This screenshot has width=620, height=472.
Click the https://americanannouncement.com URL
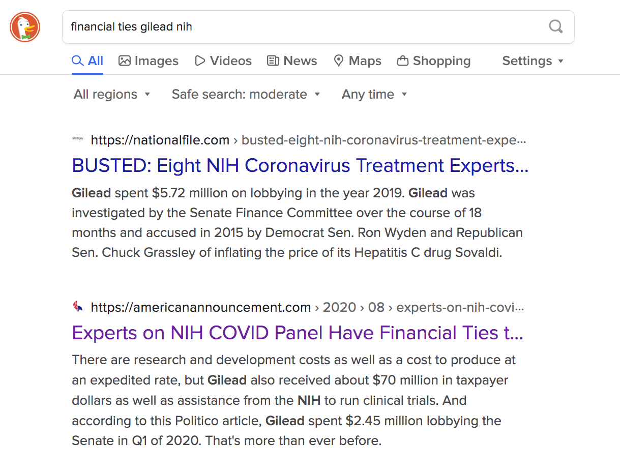point(201,307)
